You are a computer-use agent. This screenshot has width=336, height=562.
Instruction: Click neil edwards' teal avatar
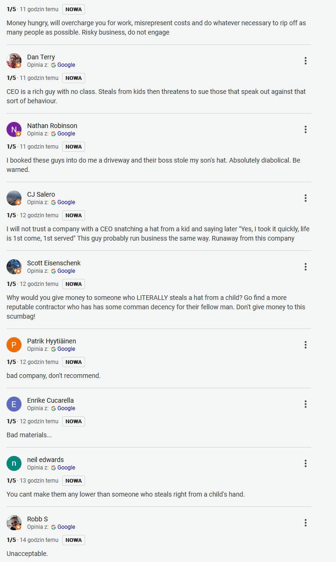14,463
